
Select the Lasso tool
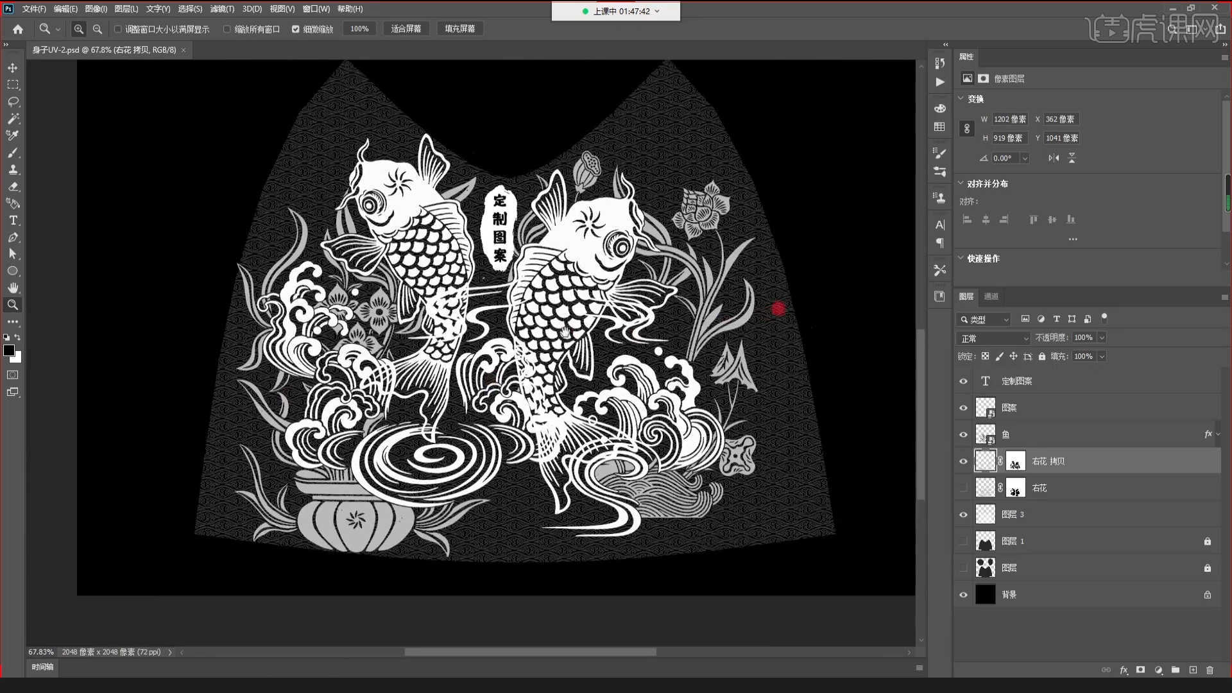pyautogui.click(x=13, y=102)
